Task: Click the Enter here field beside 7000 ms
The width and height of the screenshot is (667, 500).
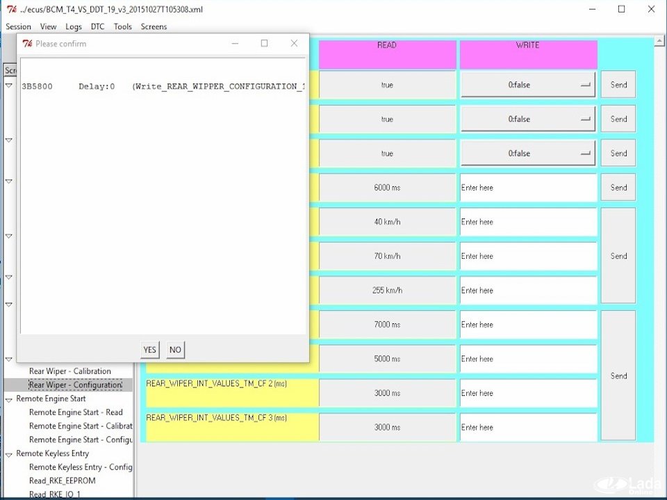Action: pos(528,325)
